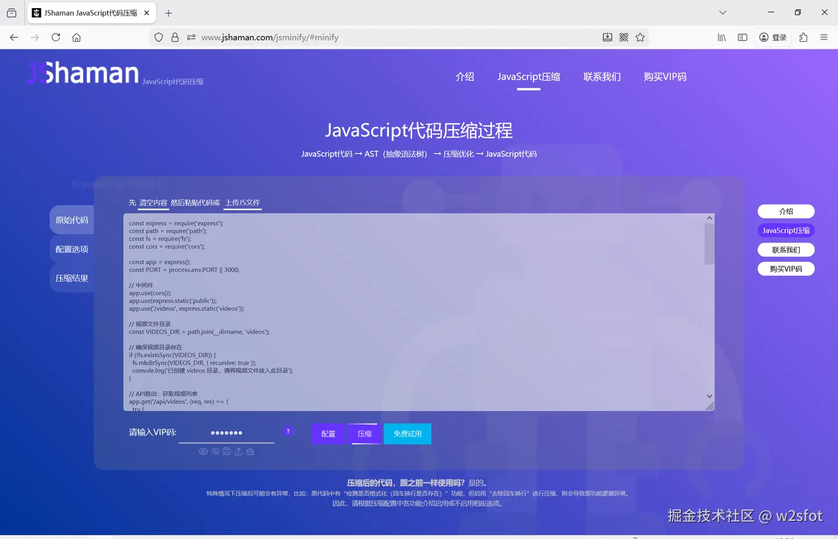Viewport: 838px width, 539px height.
Task: Click the browser forward arrow
Action: pos(35,37)
